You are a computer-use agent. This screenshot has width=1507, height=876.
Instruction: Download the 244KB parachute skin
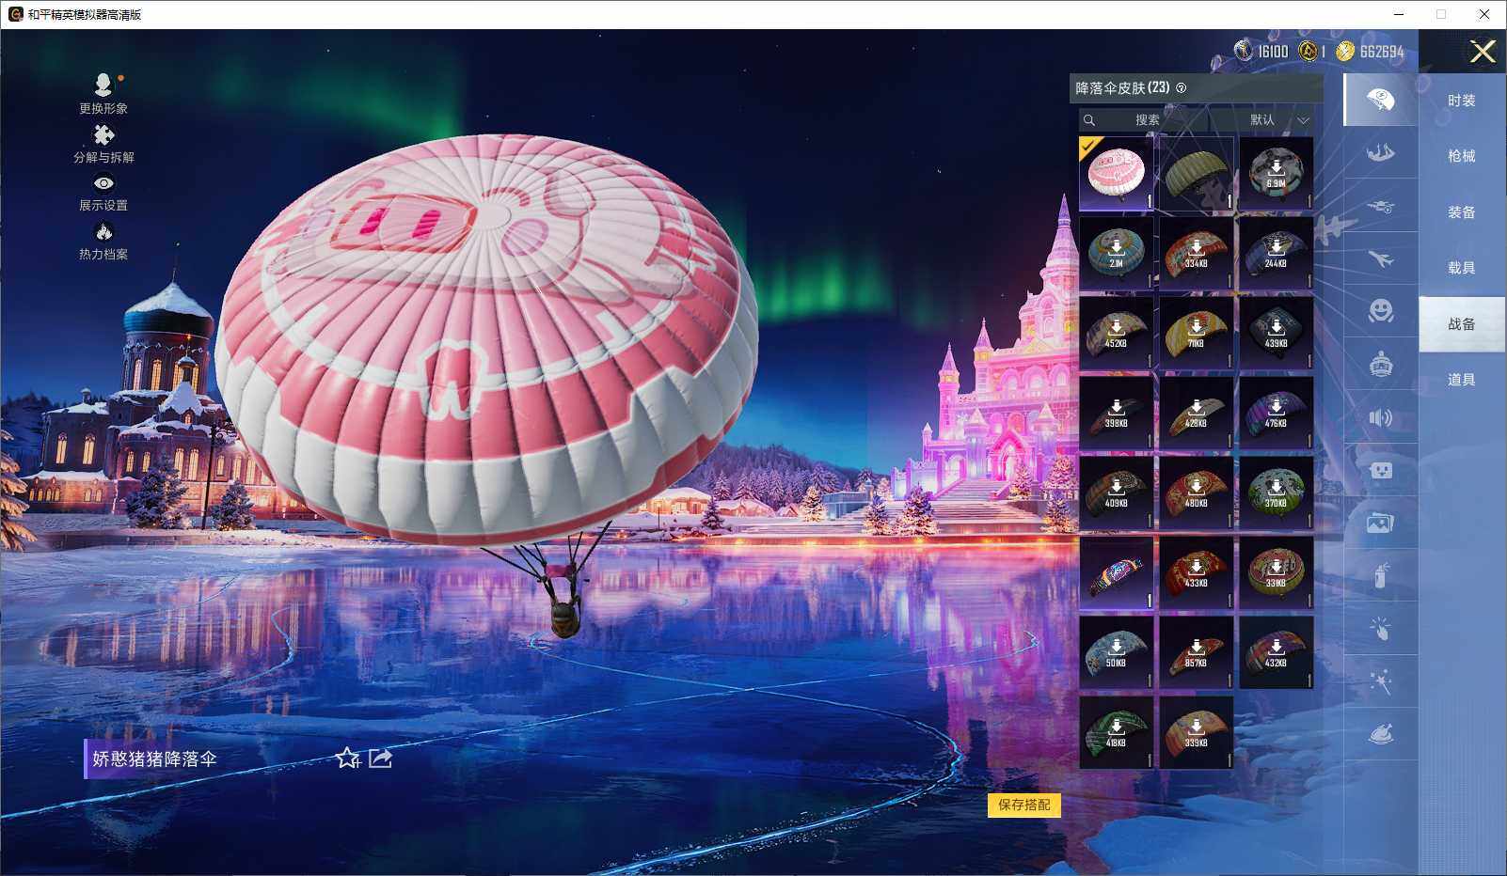(1277, 254)
